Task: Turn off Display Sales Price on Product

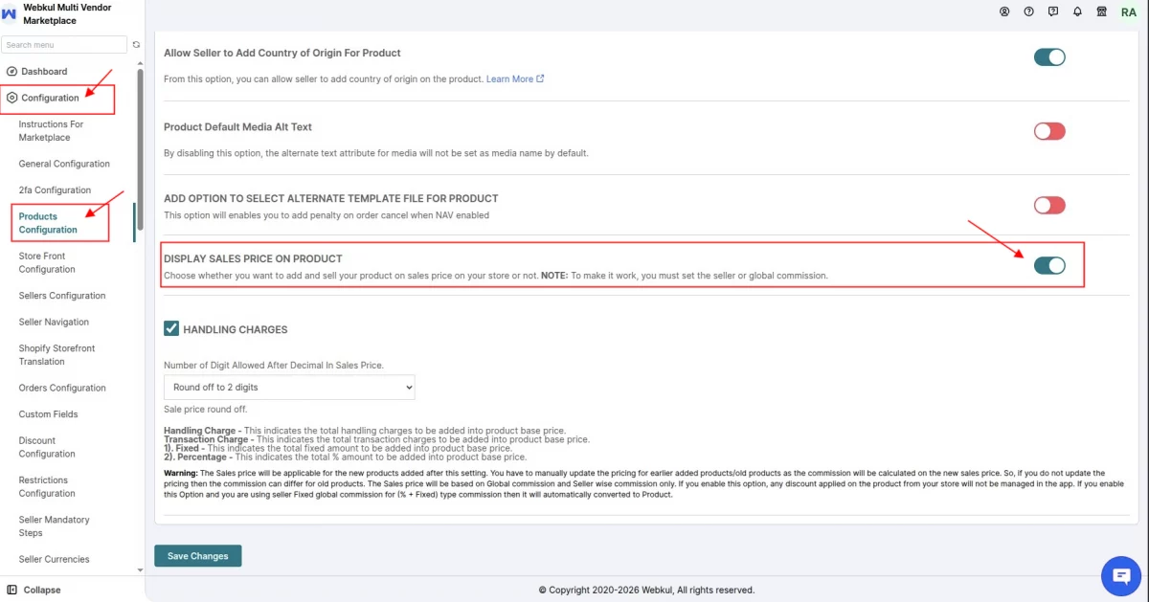Action: coord(1049,265)
